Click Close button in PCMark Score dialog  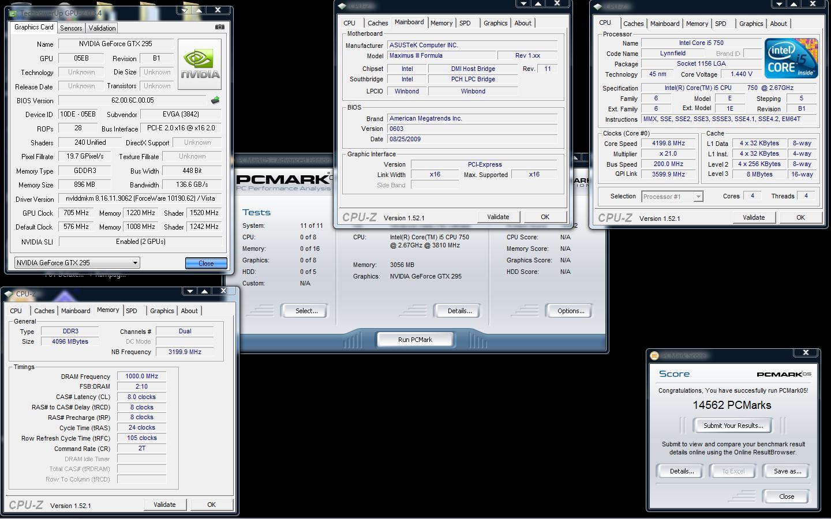[x=786, y=497]
